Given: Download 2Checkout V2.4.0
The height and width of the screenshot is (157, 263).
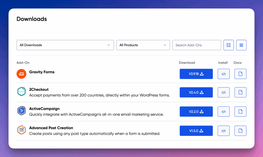Looking at the screenshot, I should tap(196, 92).
